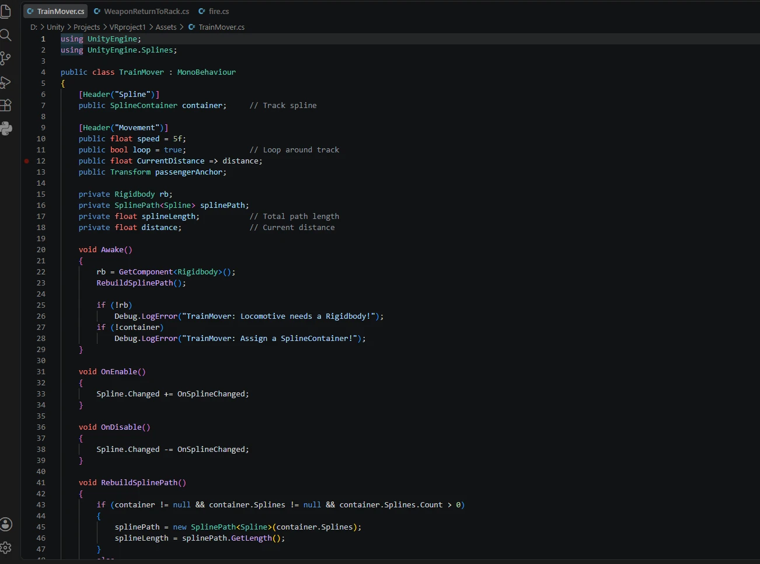760x564 pixels.
Task: Click the C# icon in breadcrumb before TrainMover.cs
Action: [191, 27]
